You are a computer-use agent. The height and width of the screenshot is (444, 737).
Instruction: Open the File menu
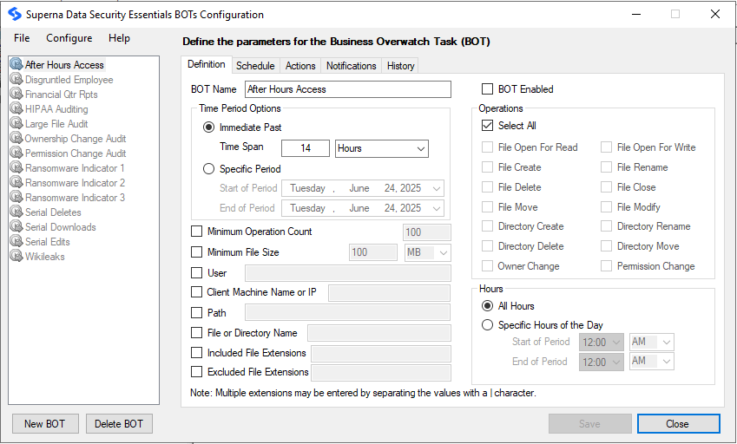click(22, 38)
